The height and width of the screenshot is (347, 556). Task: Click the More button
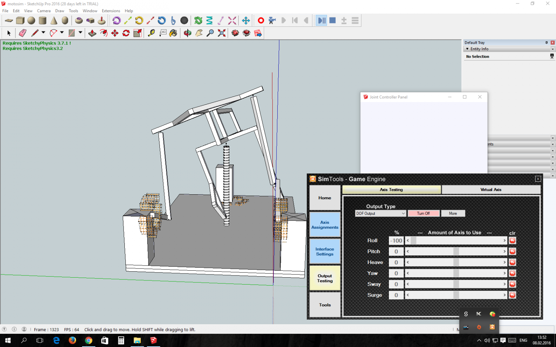pos(453,213)
